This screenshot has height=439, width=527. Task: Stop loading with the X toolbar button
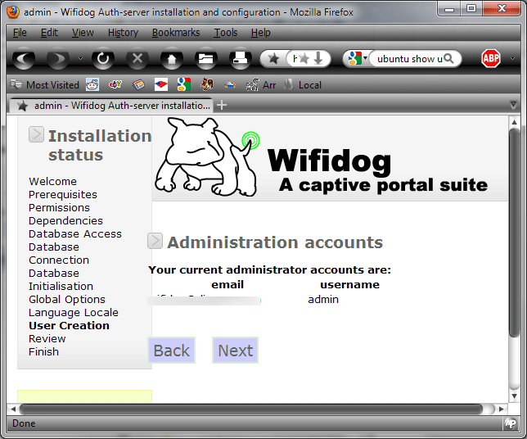137,58
